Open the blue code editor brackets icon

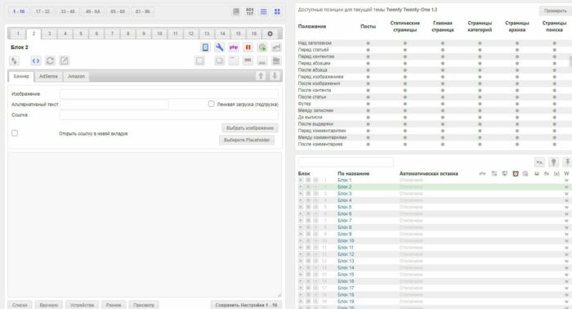pos(36,61)
